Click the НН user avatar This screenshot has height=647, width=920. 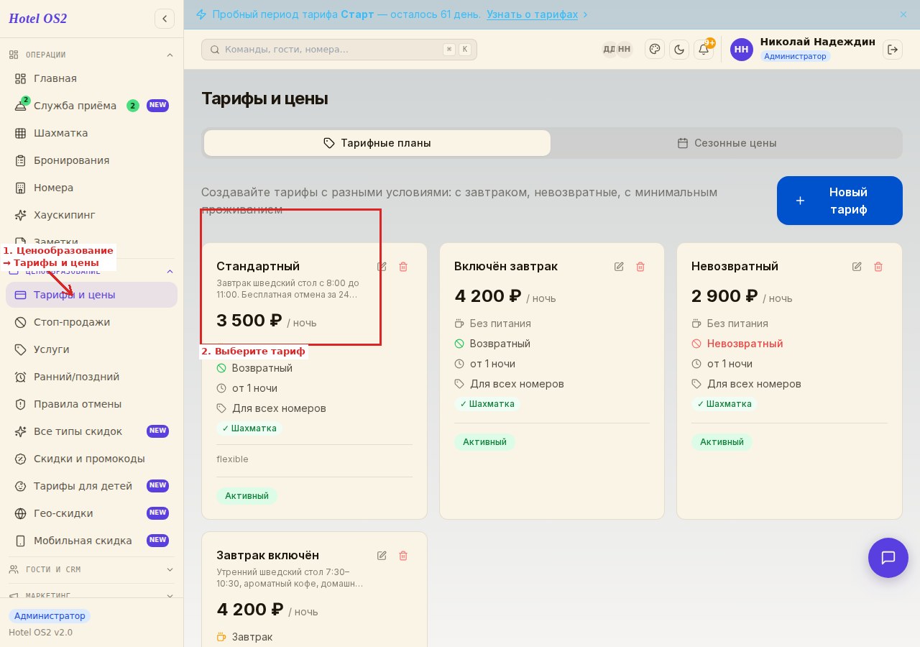click(742, 50)
